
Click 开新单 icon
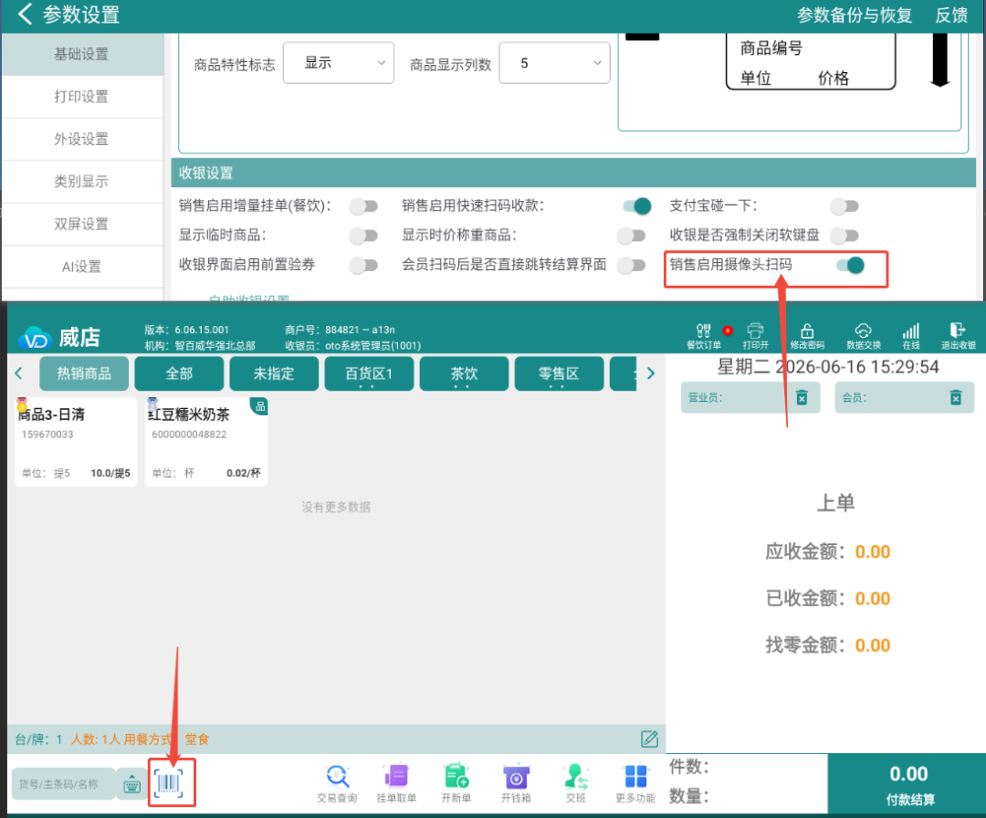coord(456,782)
